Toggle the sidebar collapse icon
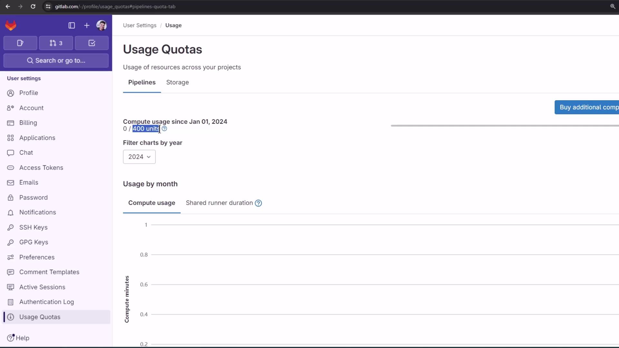Viewport: 619px width, 348px height. [x=72, y=25]
